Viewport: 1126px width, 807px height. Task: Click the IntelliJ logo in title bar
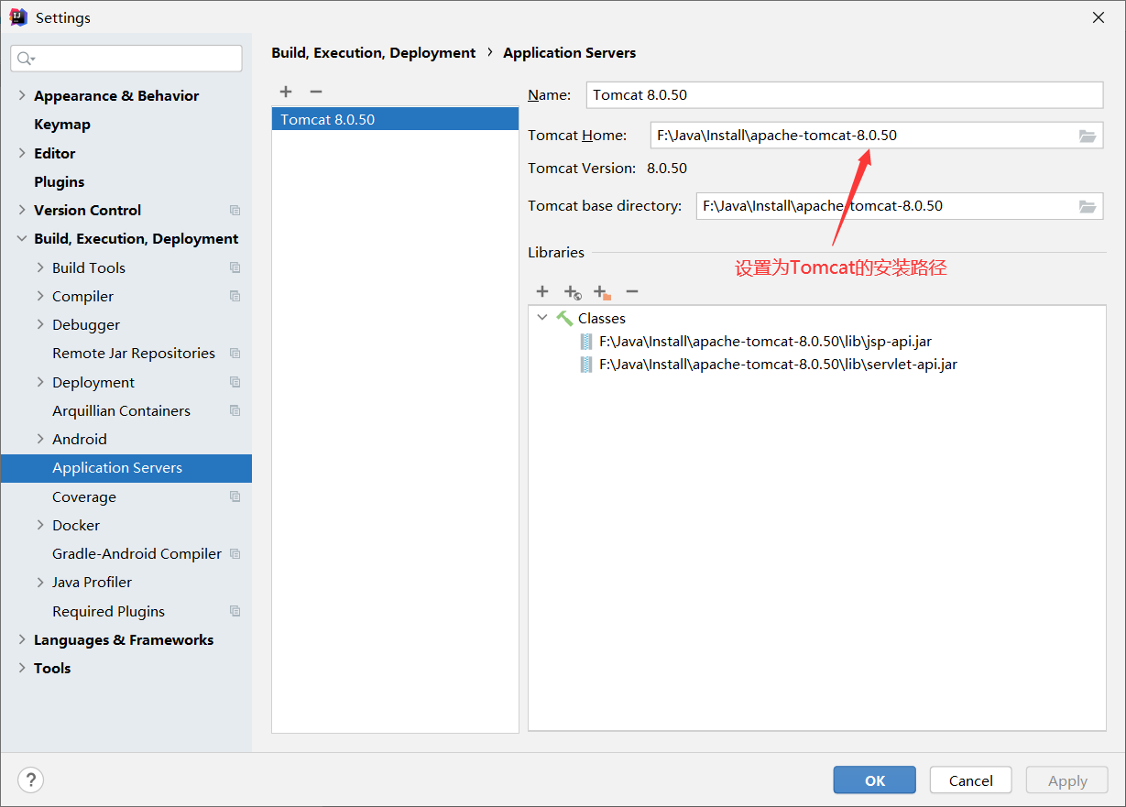coord(18,17)
